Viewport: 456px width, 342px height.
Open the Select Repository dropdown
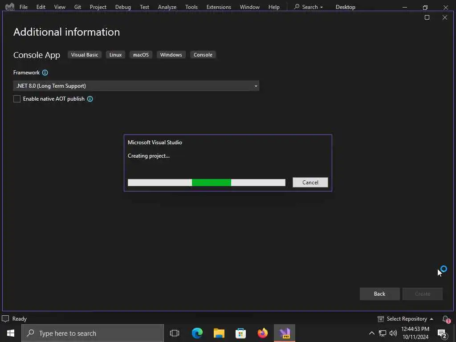coord(405,319)
